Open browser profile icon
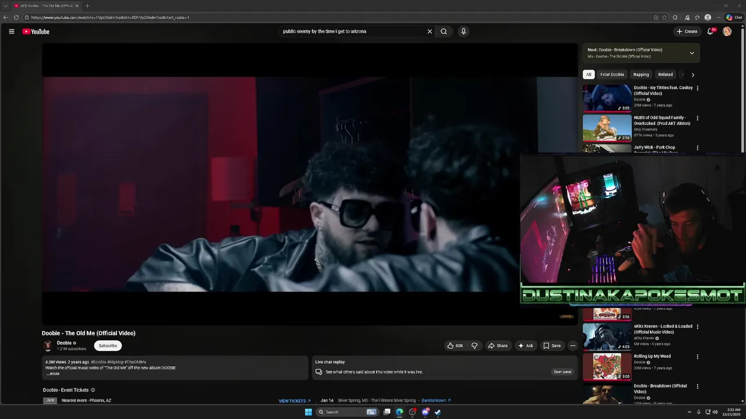 [708, 17]
